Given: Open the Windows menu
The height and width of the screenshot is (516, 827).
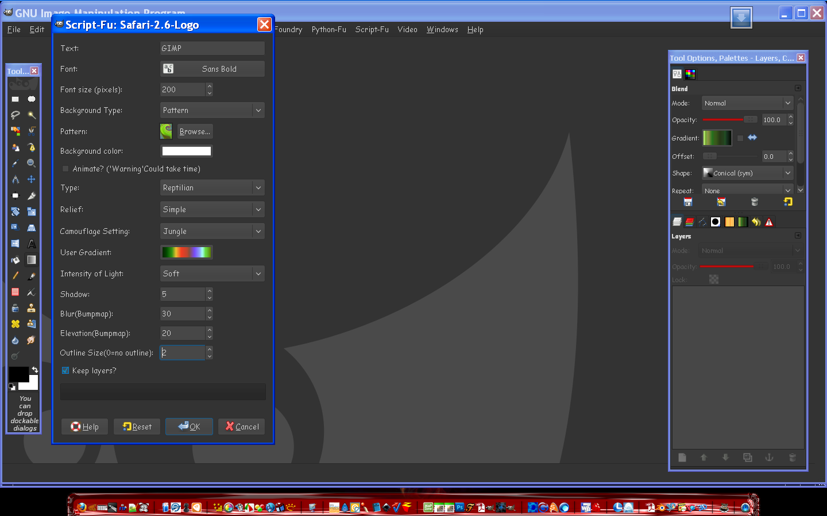Looking at the screenshot, I should pyautogui.click(x=442, y=29).
